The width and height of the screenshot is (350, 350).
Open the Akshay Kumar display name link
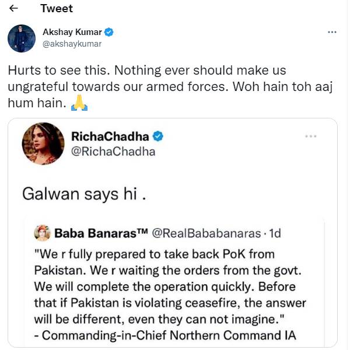pos(72,32)
